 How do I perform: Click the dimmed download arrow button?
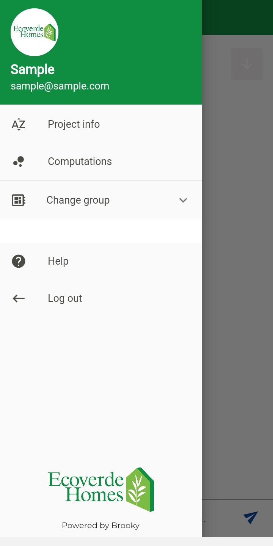247,64
